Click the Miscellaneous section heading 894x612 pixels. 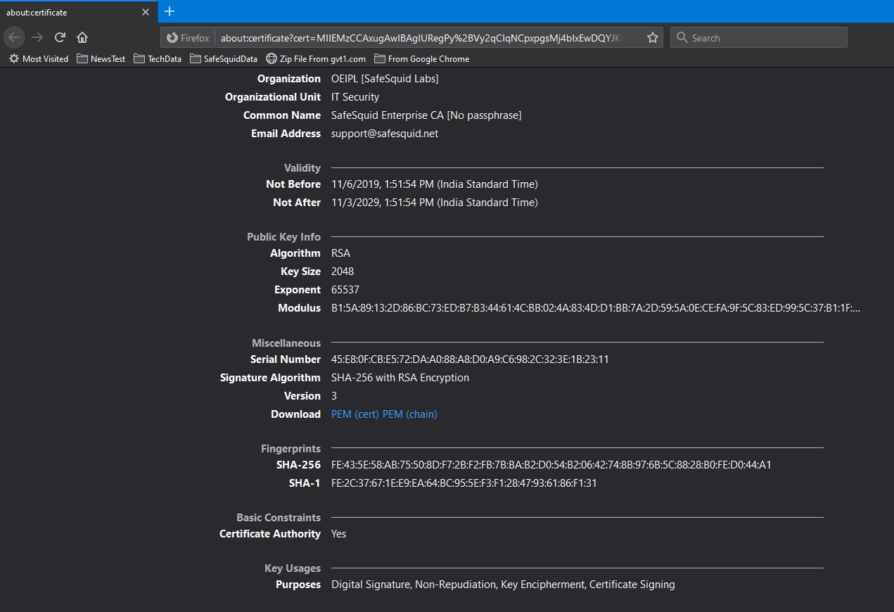click(x=286, y=343)
